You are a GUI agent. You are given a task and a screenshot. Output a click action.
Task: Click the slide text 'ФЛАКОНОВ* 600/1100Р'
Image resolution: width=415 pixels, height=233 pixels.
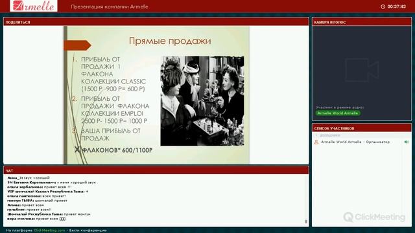click(117, 150)
